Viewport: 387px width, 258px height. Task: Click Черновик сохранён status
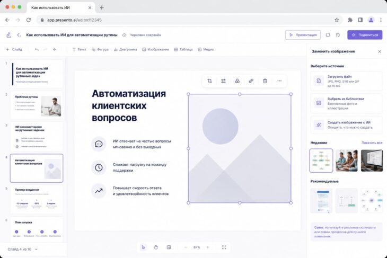pyautogui.click(x=142, y=35)
